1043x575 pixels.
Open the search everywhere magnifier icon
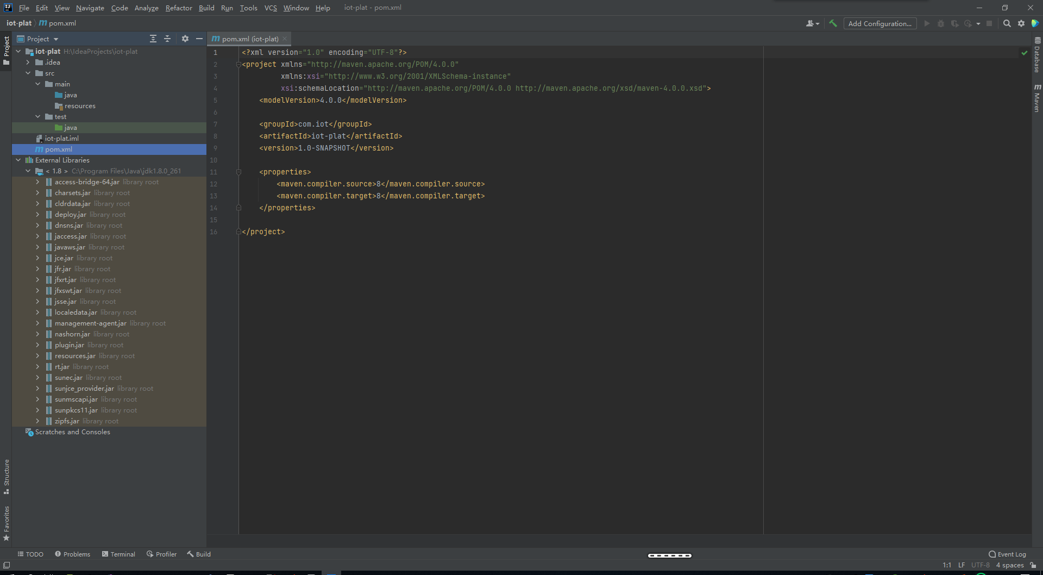(1007, 23)
